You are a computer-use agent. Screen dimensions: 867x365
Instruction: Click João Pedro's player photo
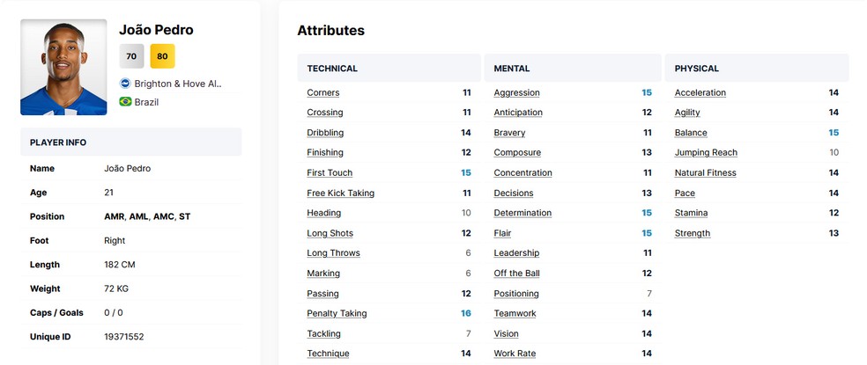tap(63, 67)
